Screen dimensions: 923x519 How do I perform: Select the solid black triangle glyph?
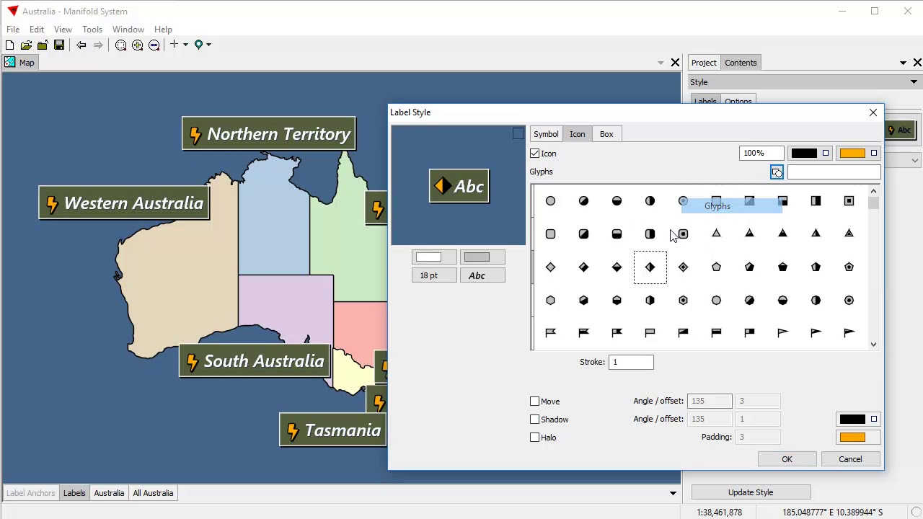782,234
